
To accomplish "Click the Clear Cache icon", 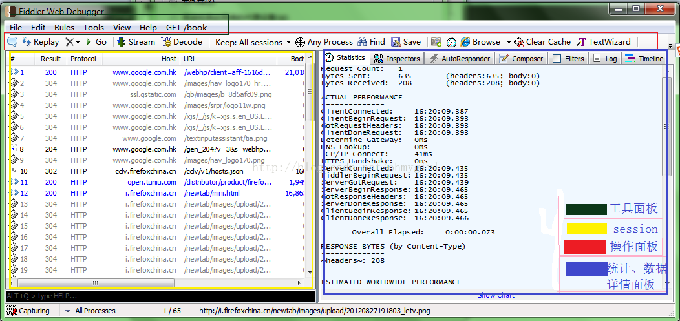I will [x=519, y=42].
